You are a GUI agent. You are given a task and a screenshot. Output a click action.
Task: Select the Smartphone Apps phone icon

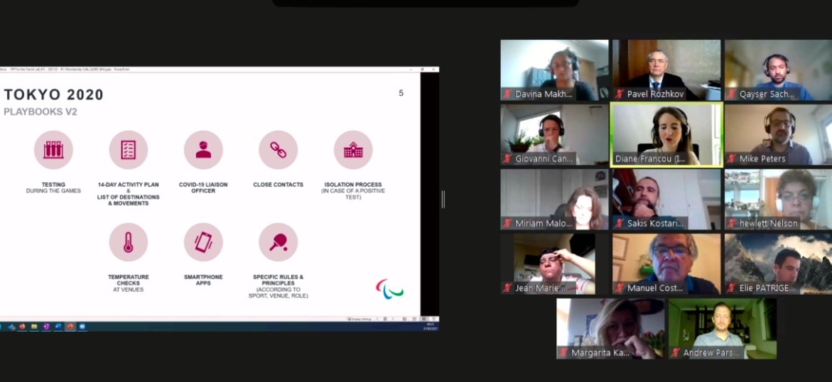tap(203, 242)
